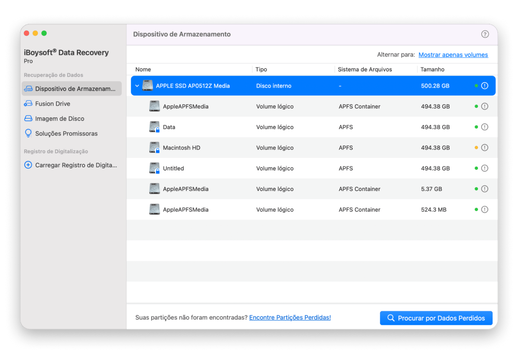Image resolution: width=518 pixels, height=356 pixels.
Task: Sort by the Tipo column header
Action: pyautogui.click(x=261, y=69)
